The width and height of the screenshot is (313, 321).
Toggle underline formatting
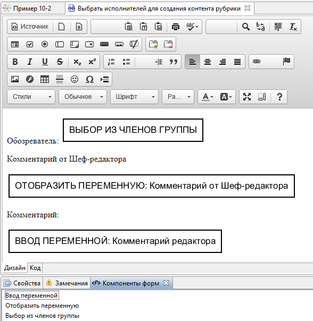(x=45, y=62)
